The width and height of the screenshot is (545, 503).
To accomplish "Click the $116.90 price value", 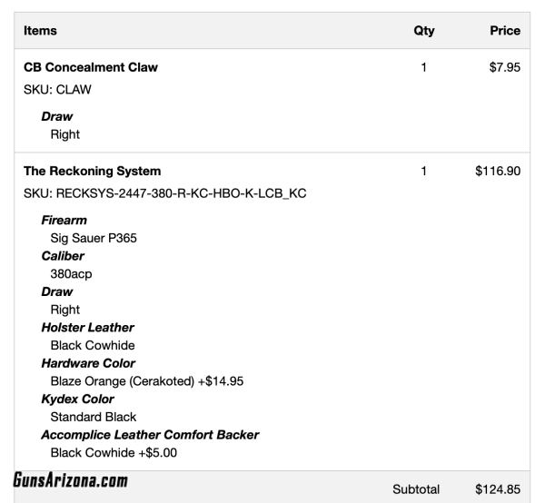I will tap(498, 171).
